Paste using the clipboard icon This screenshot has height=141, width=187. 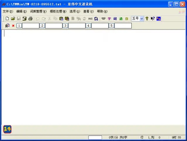[x=61, y=18]
